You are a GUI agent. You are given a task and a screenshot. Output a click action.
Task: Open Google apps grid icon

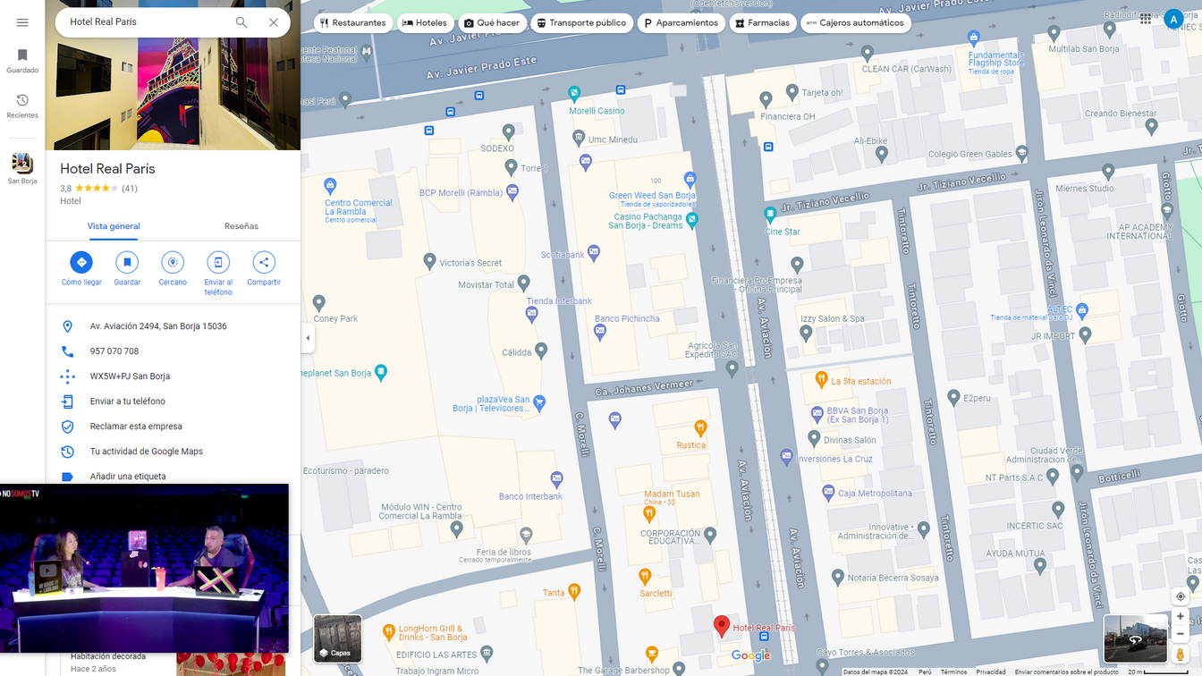pos(1146,19)
